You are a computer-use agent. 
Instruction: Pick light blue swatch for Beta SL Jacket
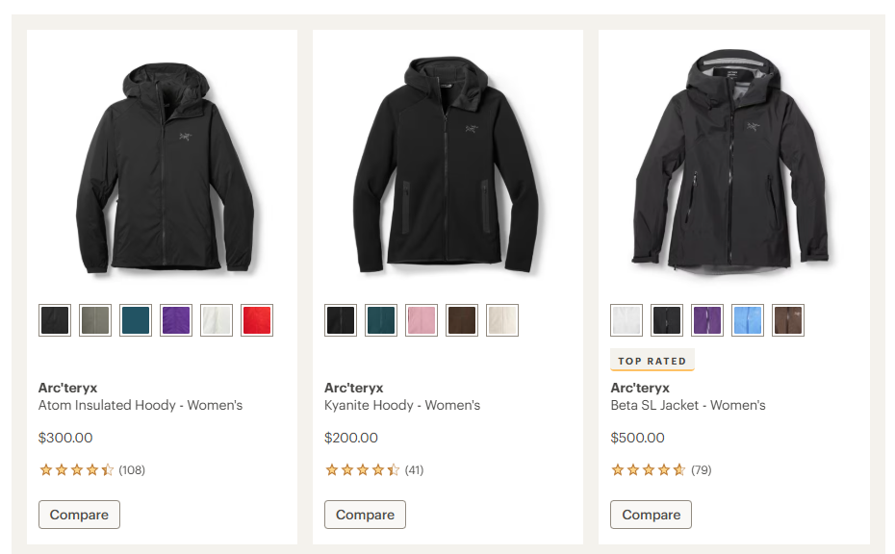(748, 320)
